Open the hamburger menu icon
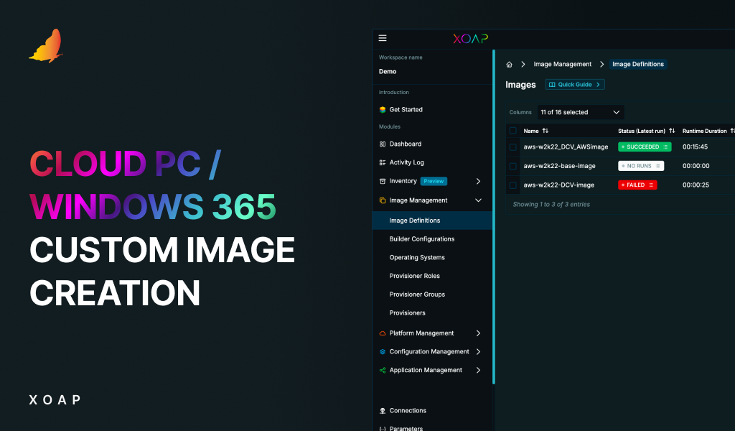This screenshot has height=431, width=735. 383,38
